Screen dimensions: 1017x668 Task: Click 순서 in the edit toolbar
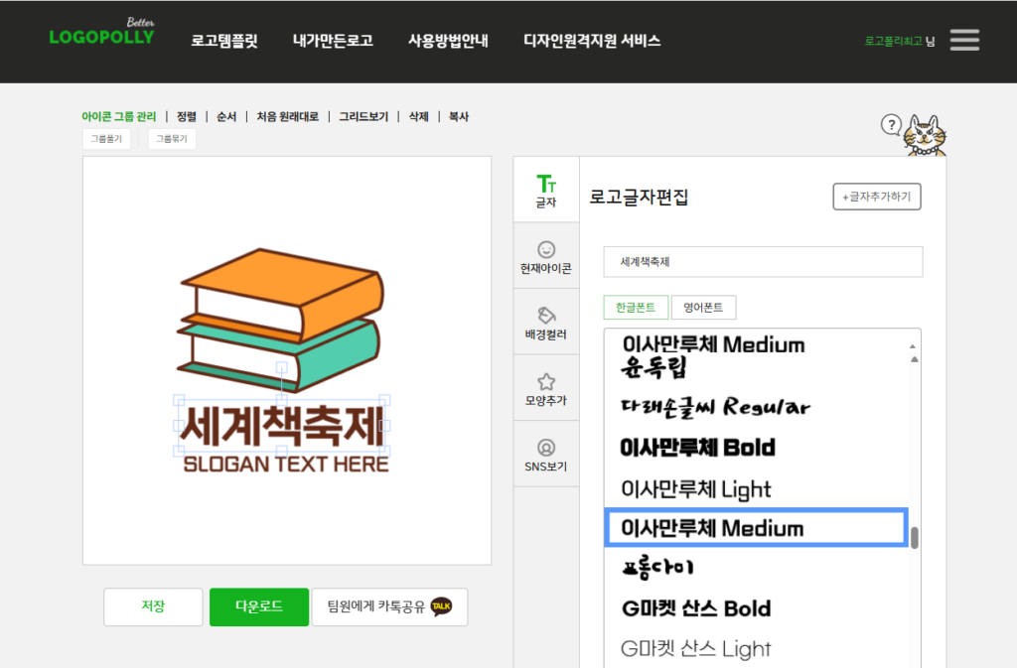click(226, 116)
